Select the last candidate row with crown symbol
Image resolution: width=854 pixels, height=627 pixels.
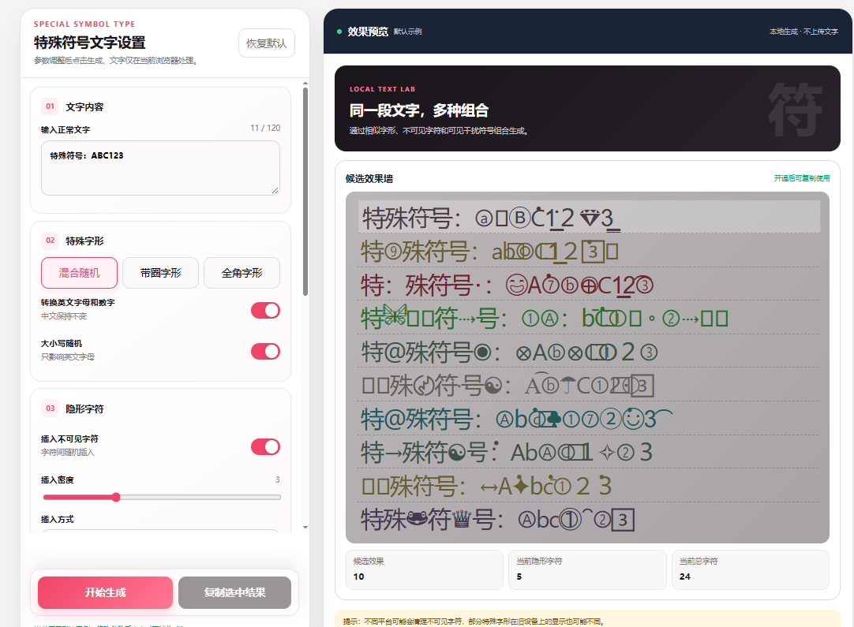tap(588, 519)
